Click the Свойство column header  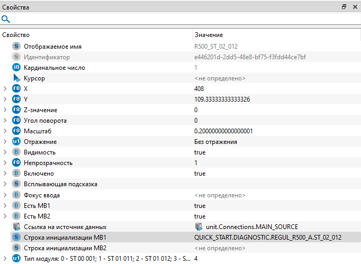(x=95, y=34)
